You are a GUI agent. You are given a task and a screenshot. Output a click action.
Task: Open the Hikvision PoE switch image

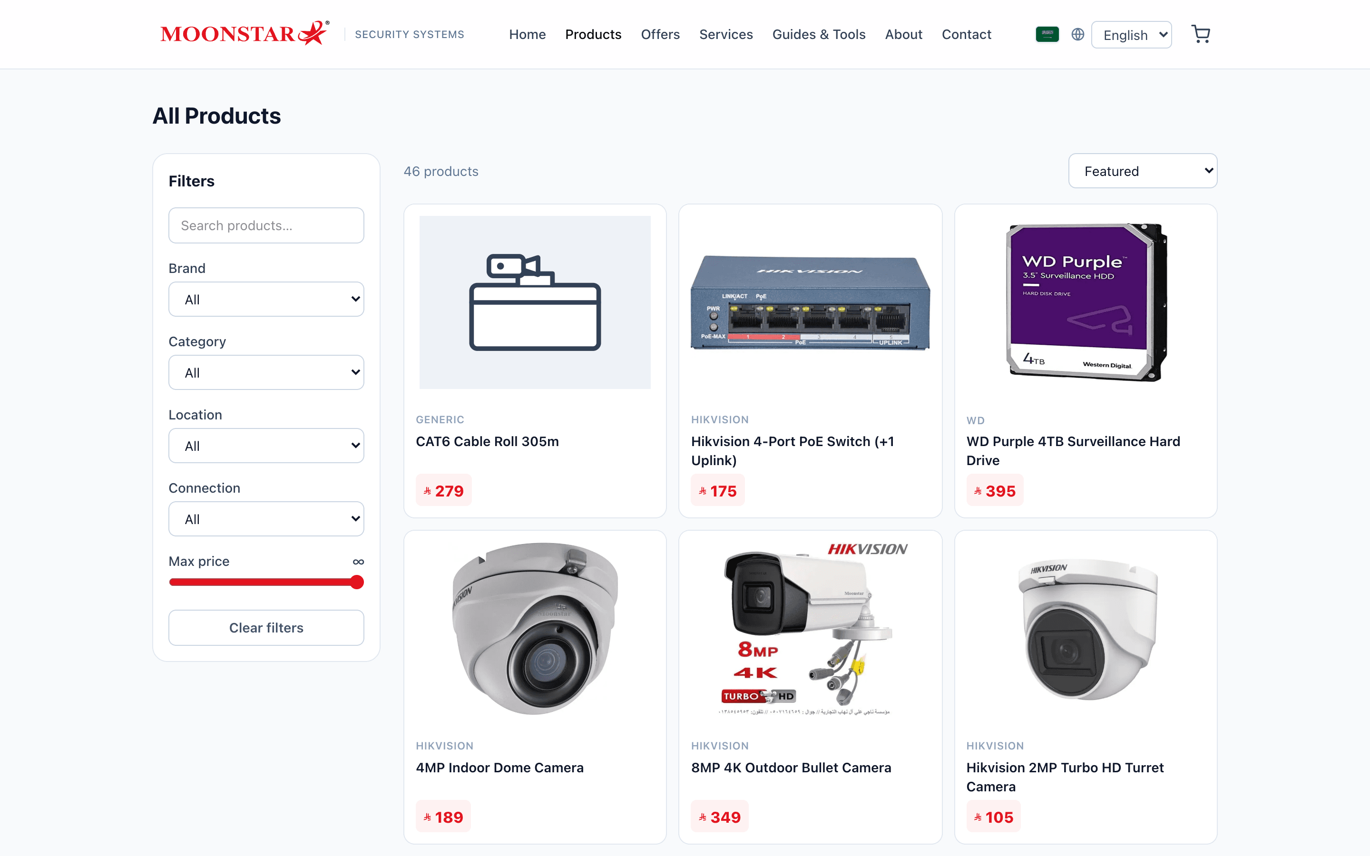[x=810, y=302]
